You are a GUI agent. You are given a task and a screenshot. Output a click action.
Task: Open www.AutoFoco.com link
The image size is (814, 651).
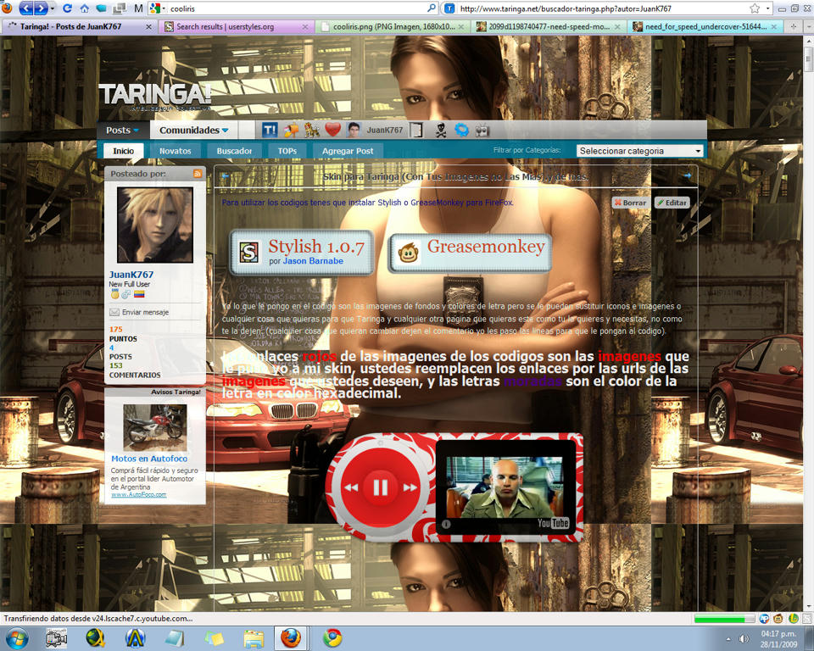(138, 495)
